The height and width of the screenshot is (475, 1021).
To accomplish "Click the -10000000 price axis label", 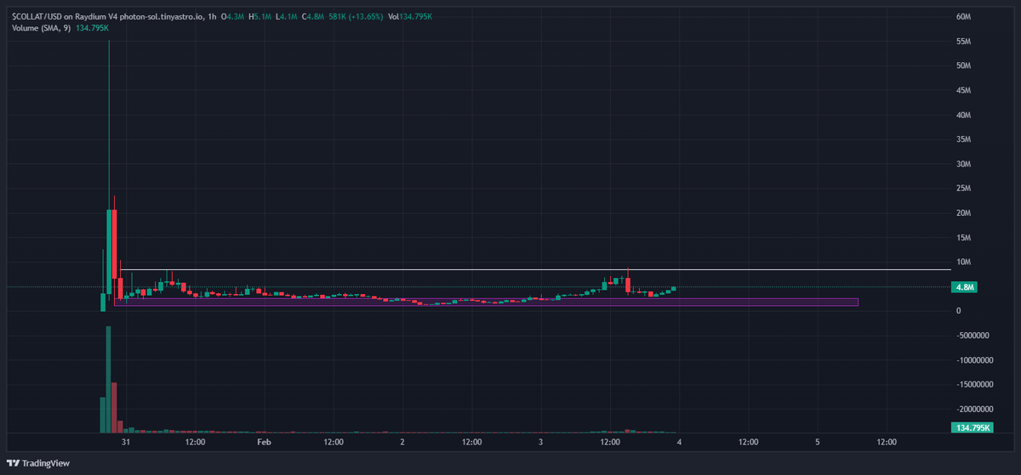I will tap(975, 360).
